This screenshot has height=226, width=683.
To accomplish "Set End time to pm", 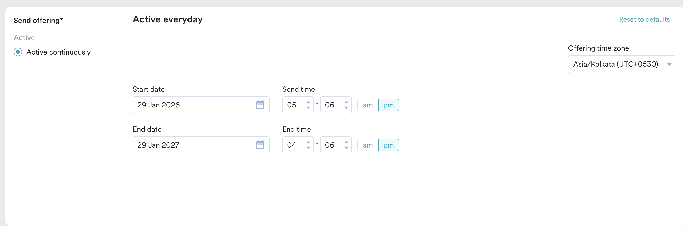I will 388,145.
